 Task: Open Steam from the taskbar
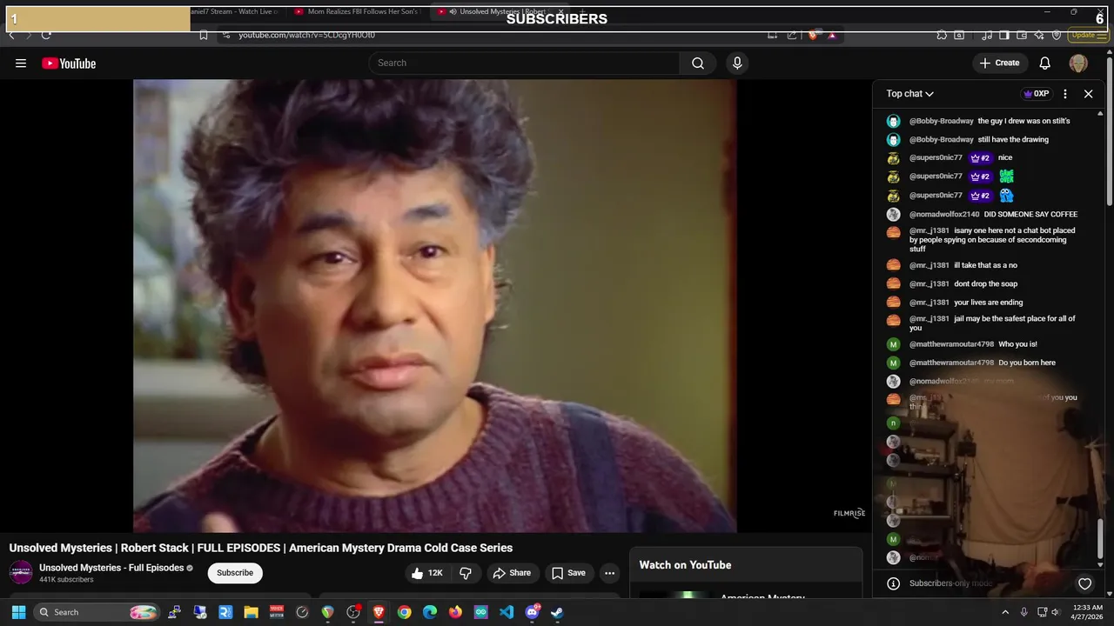(x=557, y=612)
